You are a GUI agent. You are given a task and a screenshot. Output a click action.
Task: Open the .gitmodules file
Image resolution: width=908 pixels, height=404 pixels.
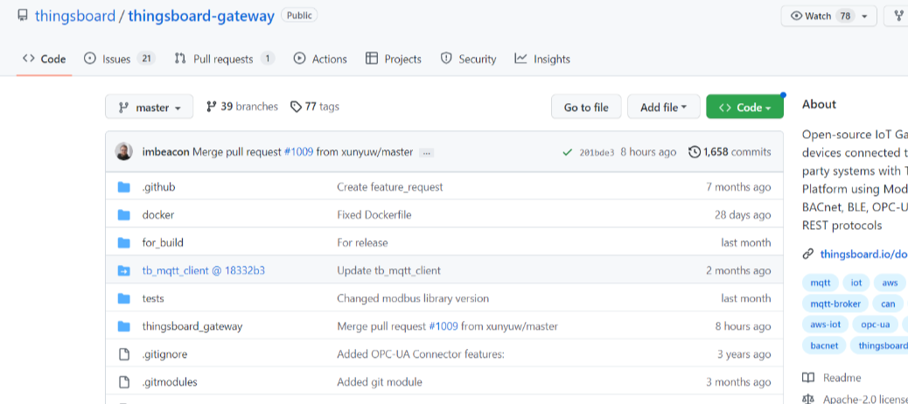pyautogui.click(x=170, y=382)
